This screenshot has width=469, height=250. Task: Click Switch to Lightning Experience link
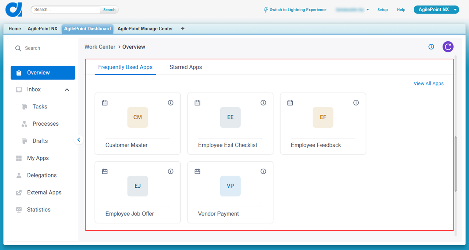[295, 10]
